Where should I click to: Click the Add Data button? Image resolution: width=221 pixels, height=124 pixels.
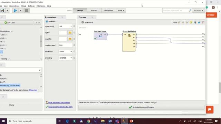click(17, 23)
